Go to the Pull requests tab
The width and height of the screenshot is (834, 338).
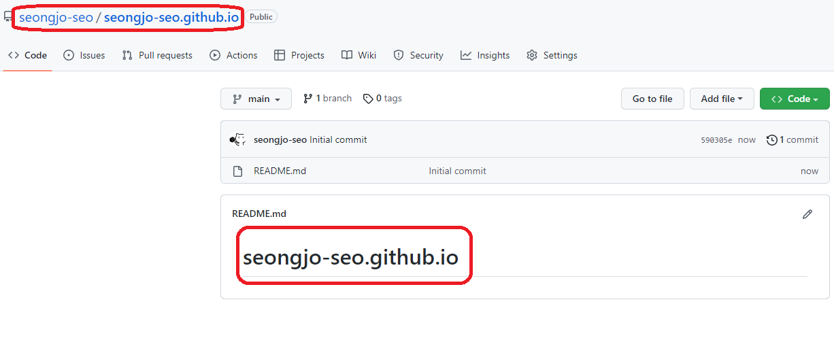(x=157, y=55)
